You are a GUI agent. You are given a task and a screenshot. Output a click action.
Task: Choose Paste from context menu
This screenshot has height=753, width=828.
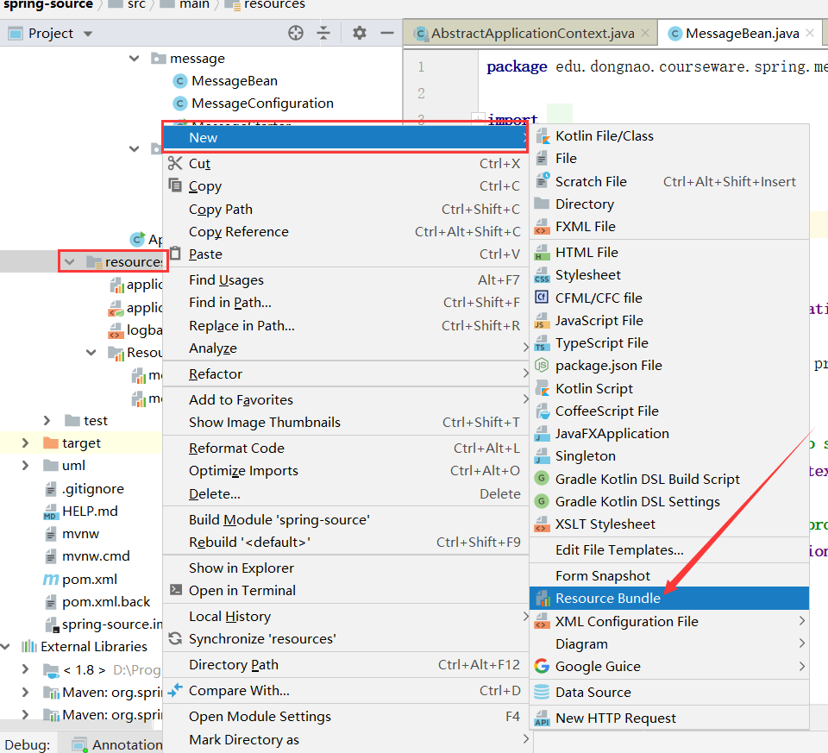click(346, 254)
